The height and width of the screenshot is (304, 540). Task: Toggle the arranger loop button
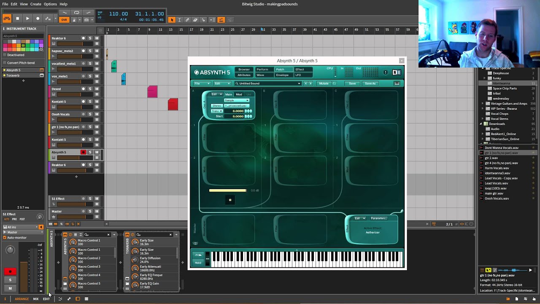coord(76,13)
